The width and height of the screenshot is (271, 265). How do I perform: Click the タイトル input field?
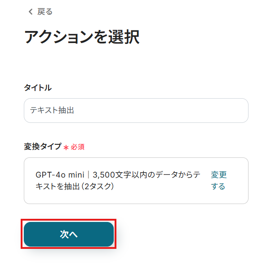136,110
